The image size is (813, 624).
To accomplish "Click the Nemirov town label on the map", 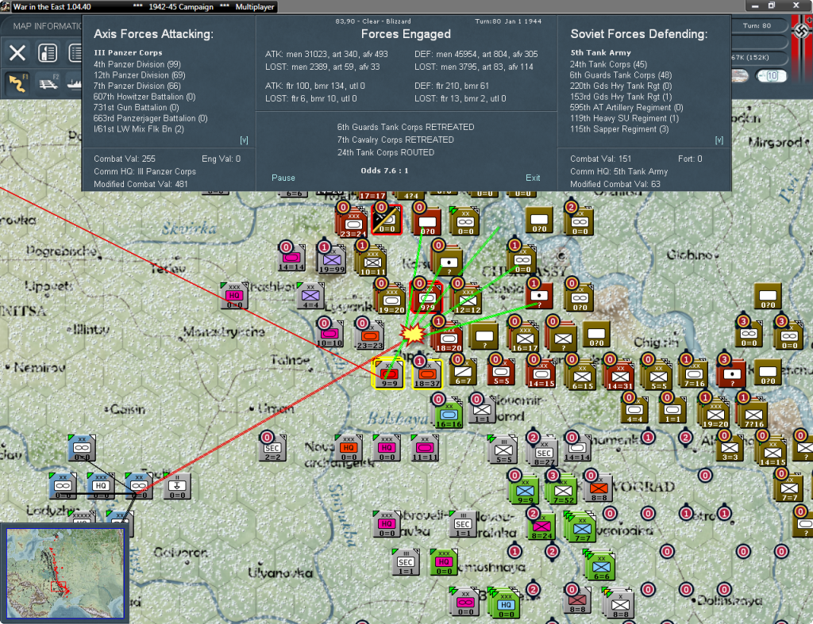I will click(38, 368).
